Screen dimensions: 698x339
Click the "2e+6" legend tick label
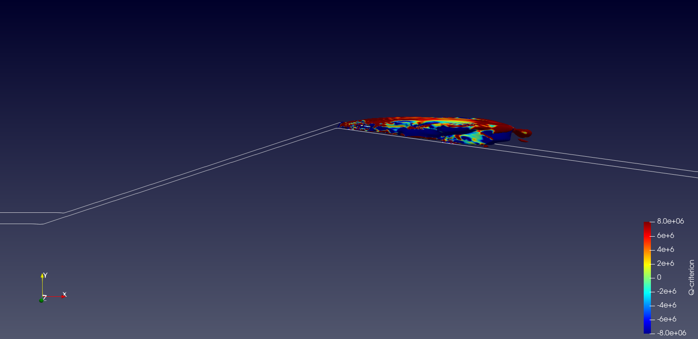(665, 263)
